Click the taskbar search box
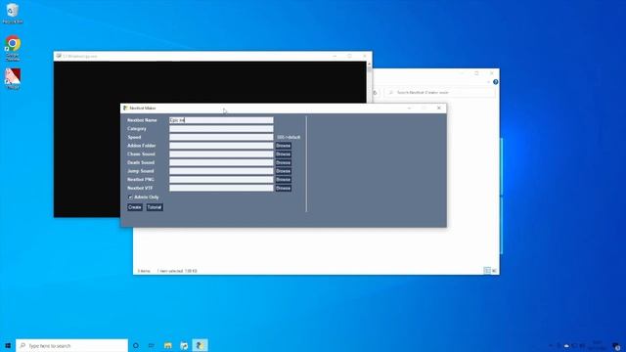This screenshot has height=352, width=626. pos(71,345)
